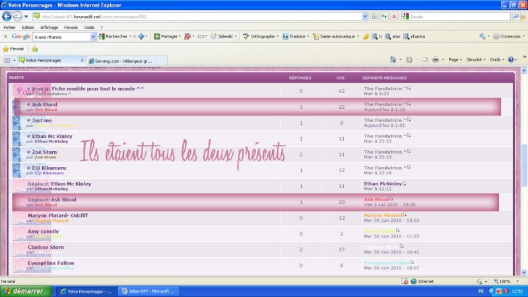Open the Help question mark dropdown

pyautogui.click(x=512, y=59)
